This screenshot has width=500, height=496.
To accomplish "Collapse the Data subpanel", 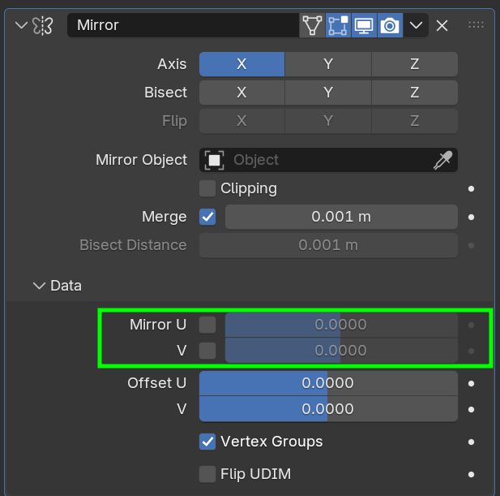I will [38, 286].
